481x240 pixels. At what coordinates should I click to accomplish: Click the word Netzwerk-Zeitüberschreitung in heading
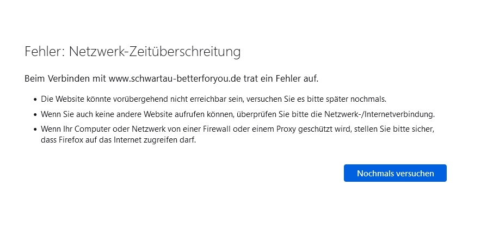[155, 52]
